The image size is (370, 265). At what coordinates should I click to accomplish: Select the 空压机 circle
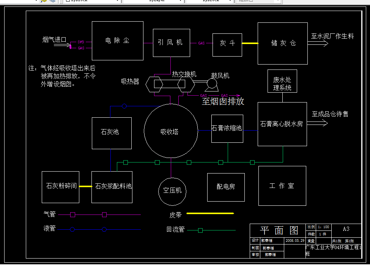point(172,191)
